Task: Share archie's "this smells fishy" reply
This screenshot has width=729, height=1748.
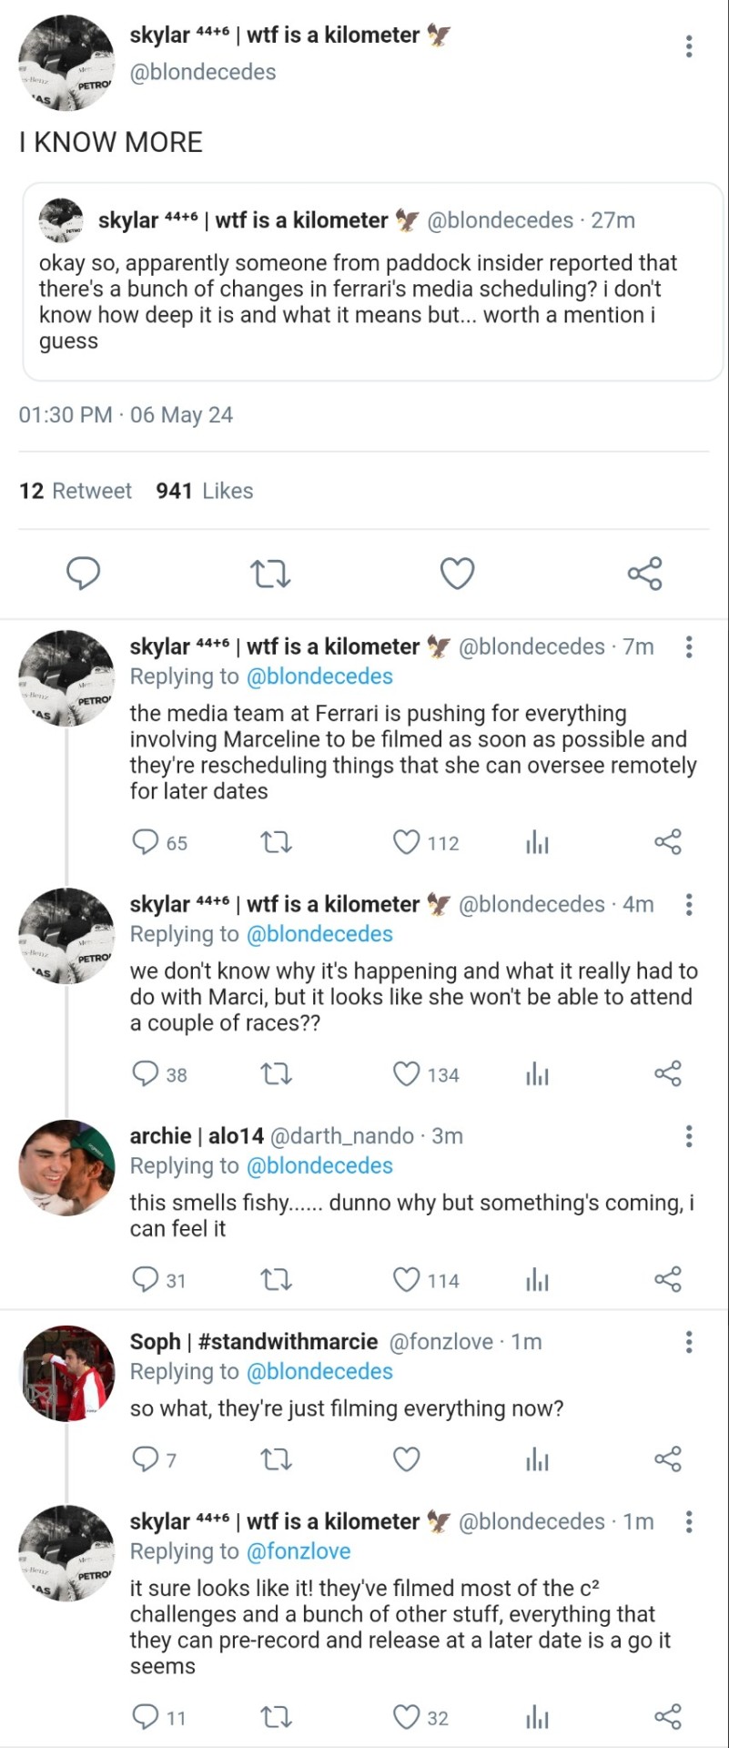Action: 668,1280
